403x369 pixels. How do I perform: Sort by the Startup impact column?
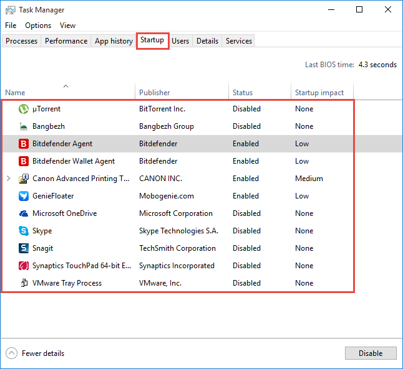coord(322,91)
